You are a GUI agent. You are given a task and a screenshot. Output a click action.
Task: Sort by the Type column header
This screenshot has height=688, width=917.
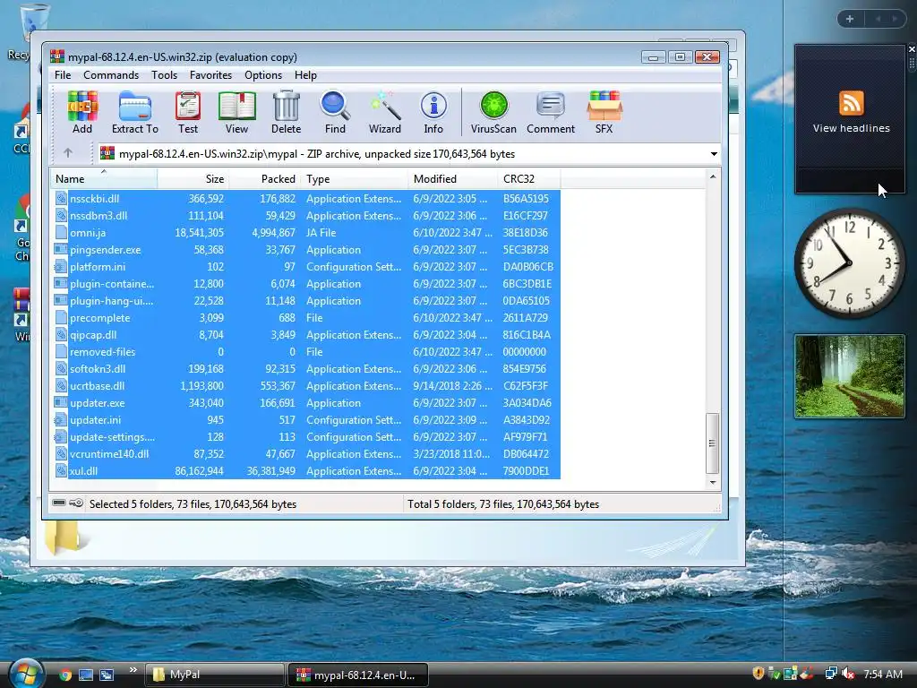point(355,178)
